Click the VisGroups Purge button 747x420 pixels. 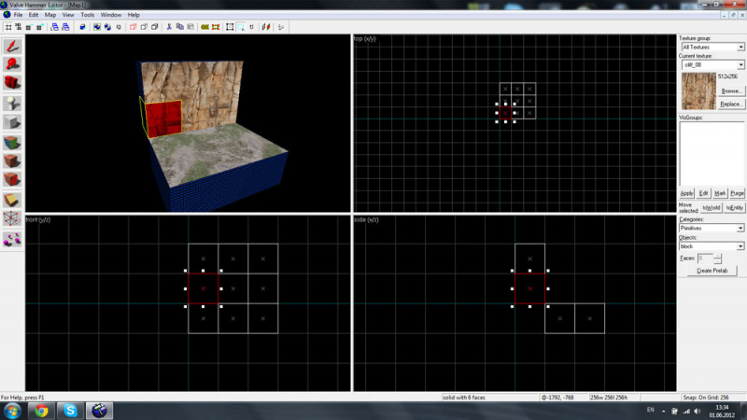point(737,193)
